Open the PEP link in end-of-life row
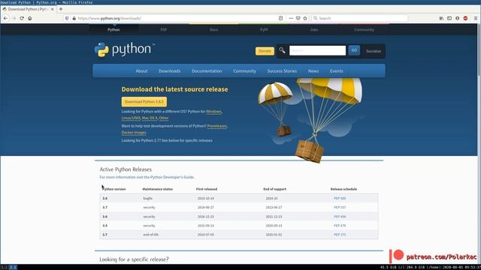This screenshot has height=270, width=481. click(x=340, y=235)
